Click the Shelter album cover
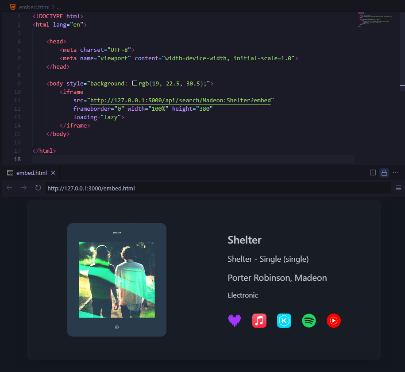Screen dimensions: 405x372 (117, 280)
